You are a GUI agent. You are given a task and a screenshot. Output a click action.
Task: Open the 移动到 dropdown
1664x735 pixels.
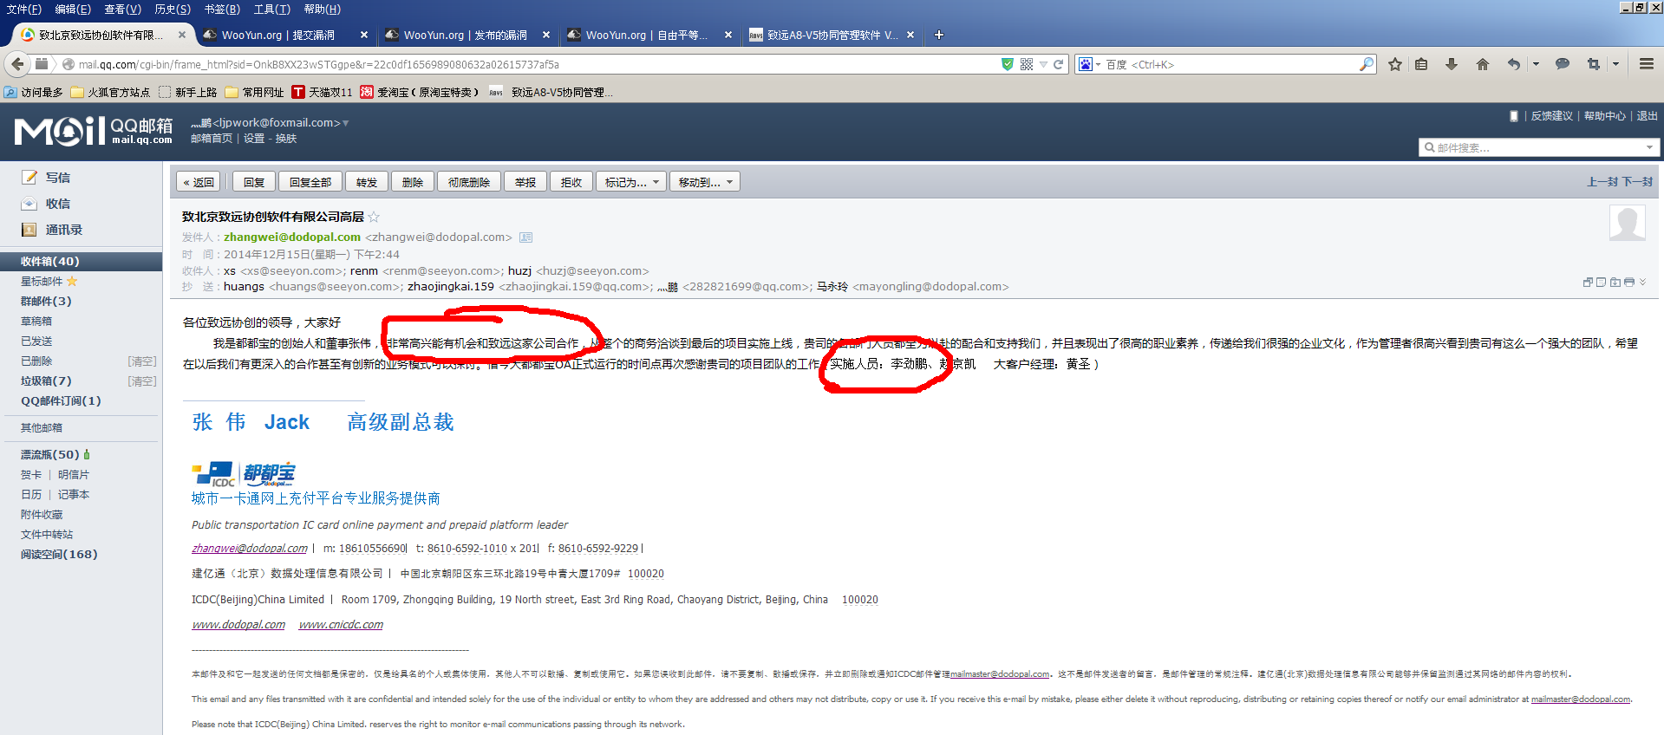pos(705,182)
